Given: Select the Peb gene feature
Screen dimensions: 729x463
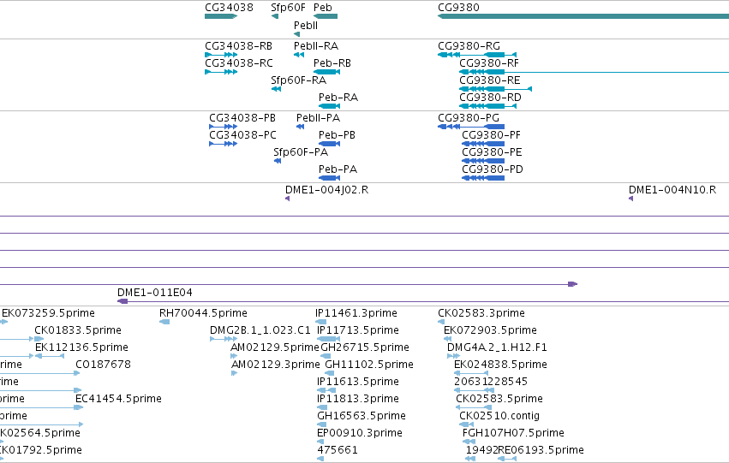Looking at the screenshot, I should point(326,16).
